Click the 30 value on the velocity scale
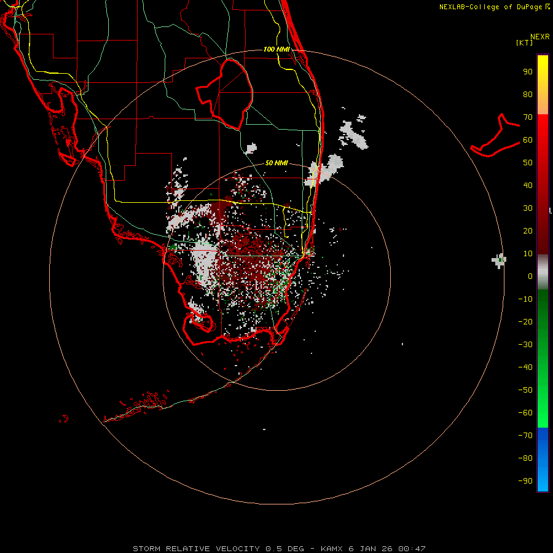 click(528, 208)
